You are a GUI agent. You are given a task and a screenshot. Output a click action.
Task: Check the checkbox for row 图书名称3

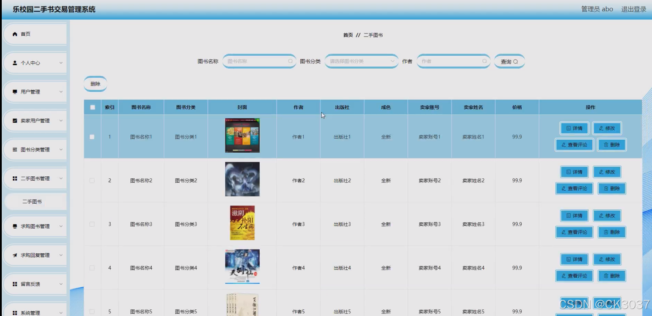92,224
